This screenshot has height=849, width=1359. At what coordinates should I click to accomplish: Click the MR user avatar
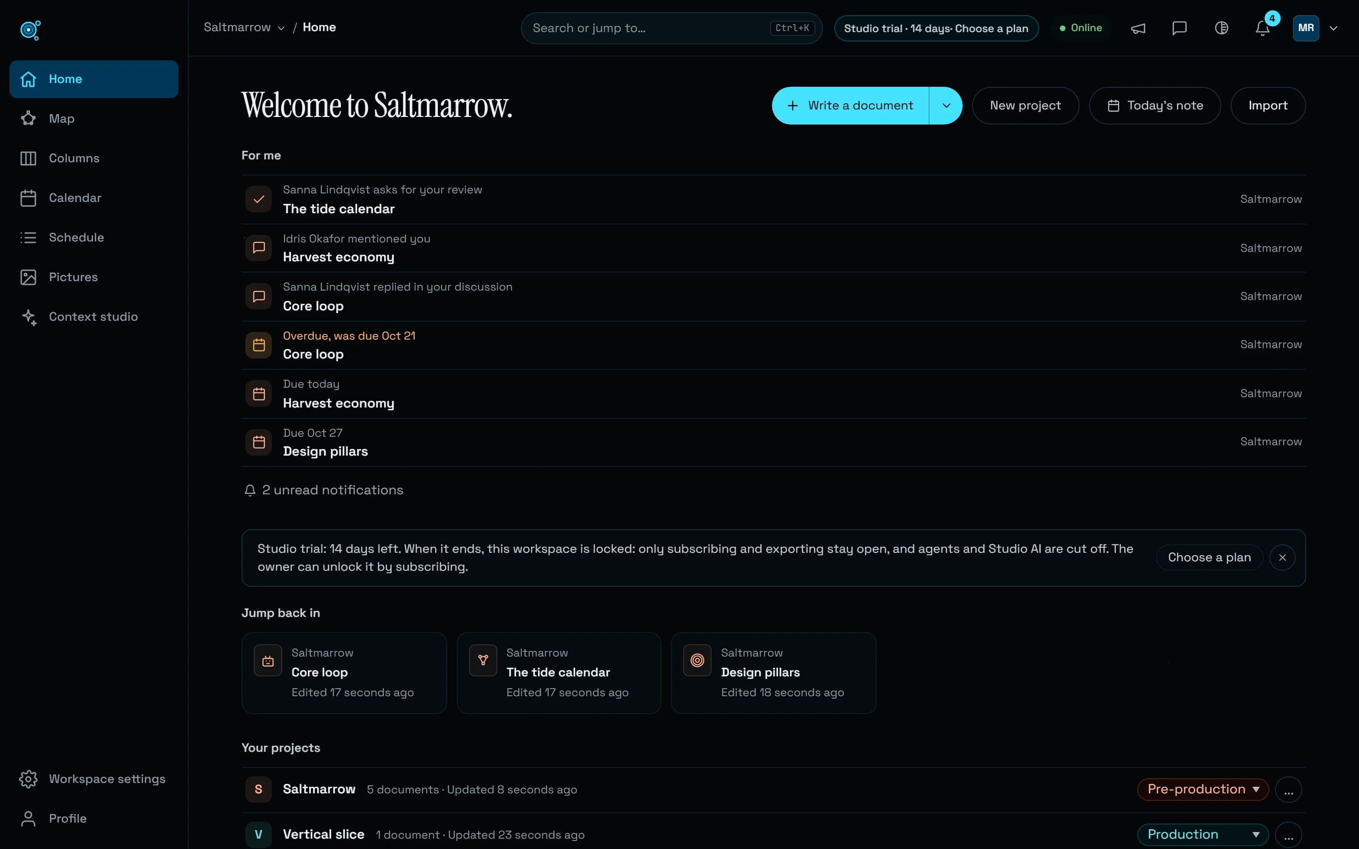coord(1306,28)
